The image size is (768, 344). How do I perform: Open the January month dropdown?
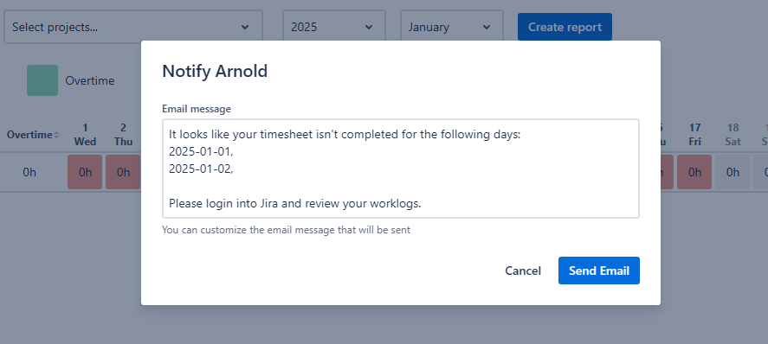pos(452,27)
